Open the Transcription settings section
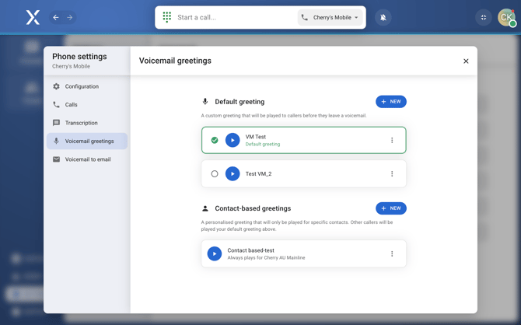The height and width of the screenshot is (325, 521). tap(81, 123)
